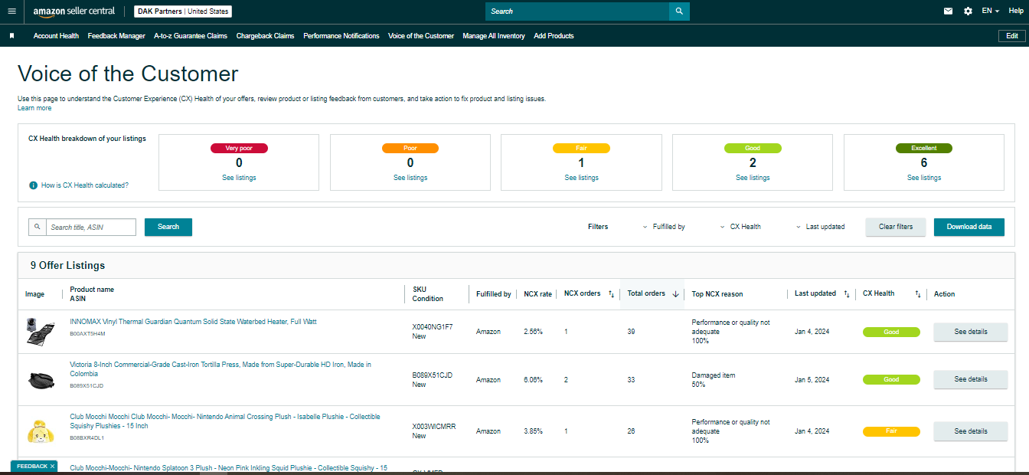Image resolution: width=1029 pixels, height=475 pixels.
Task: Click the Learn more link
Action: (34, 108)
